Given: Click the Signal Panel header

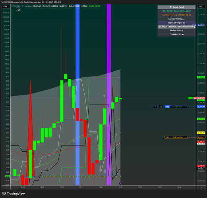Looking at the screenshot, I should pos(176,7).
